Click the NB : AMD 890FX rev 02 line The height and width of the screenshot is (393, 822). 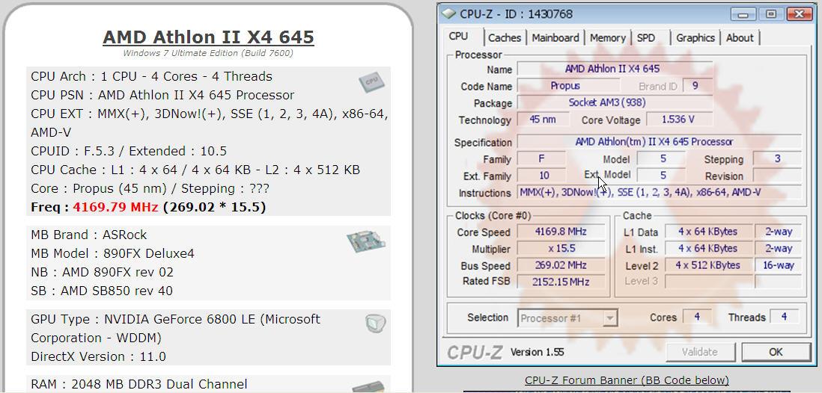pyautogui.click(x=103, y=272)
